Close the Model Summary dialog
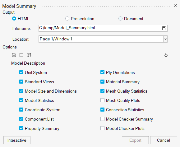 (175, 6)
